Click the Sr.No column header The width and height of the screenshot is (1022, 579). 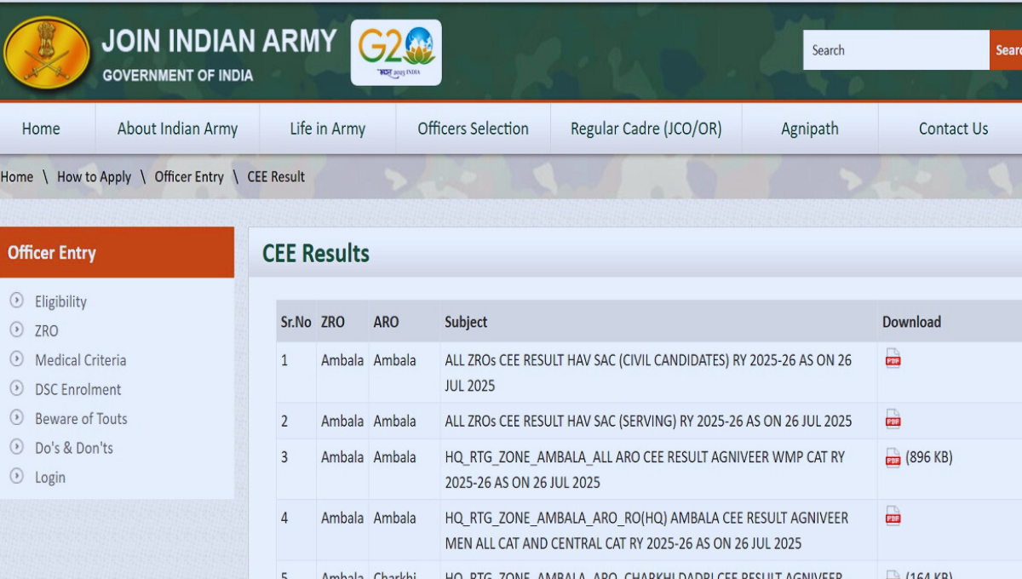pyautogui.click(x=296, y=322)
